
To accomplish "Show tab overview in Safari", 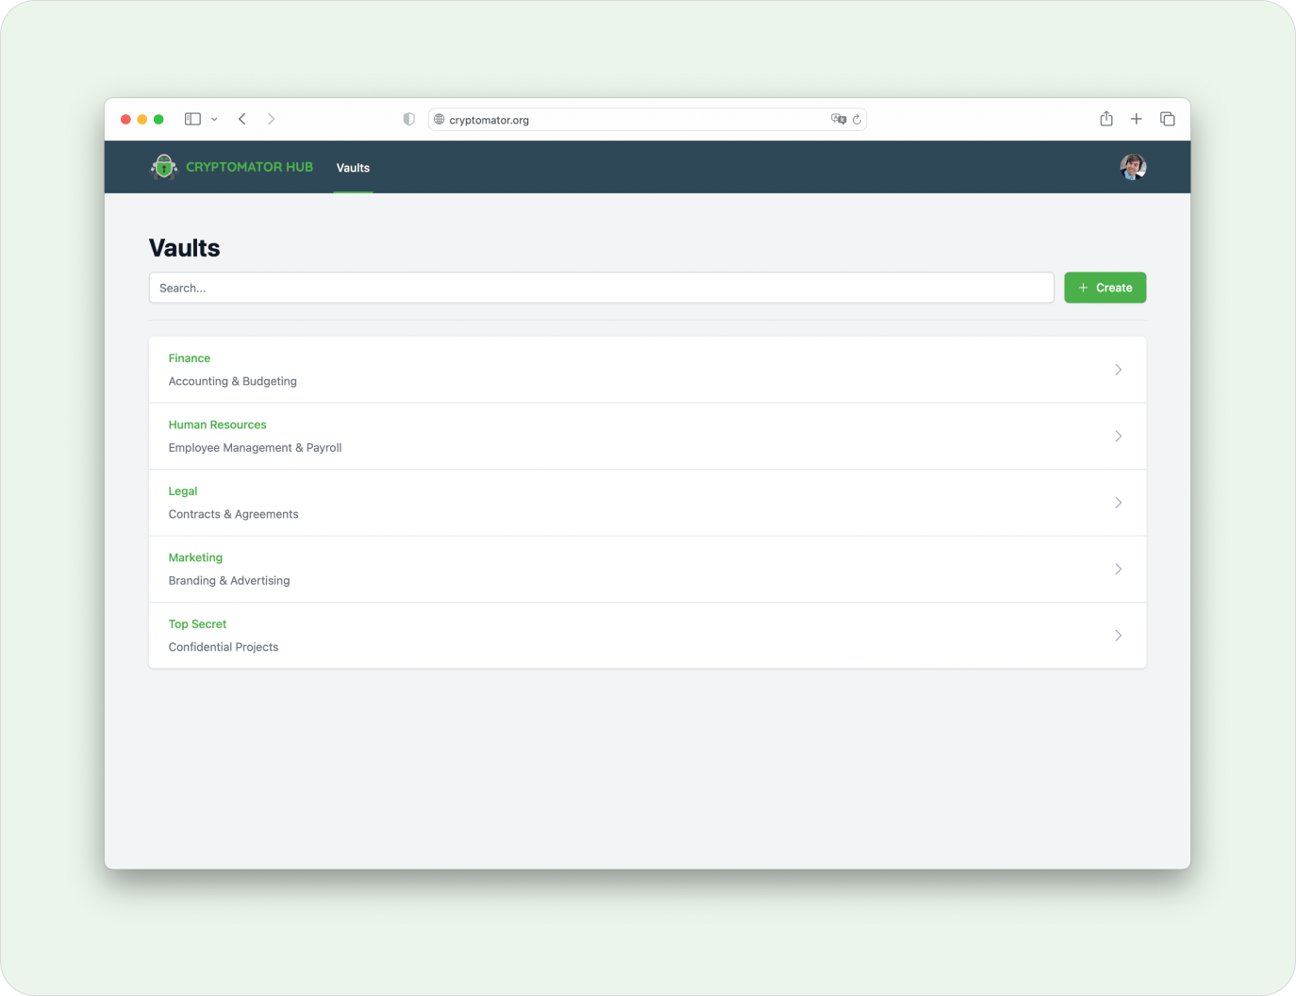I will [x=1167, y=119].
